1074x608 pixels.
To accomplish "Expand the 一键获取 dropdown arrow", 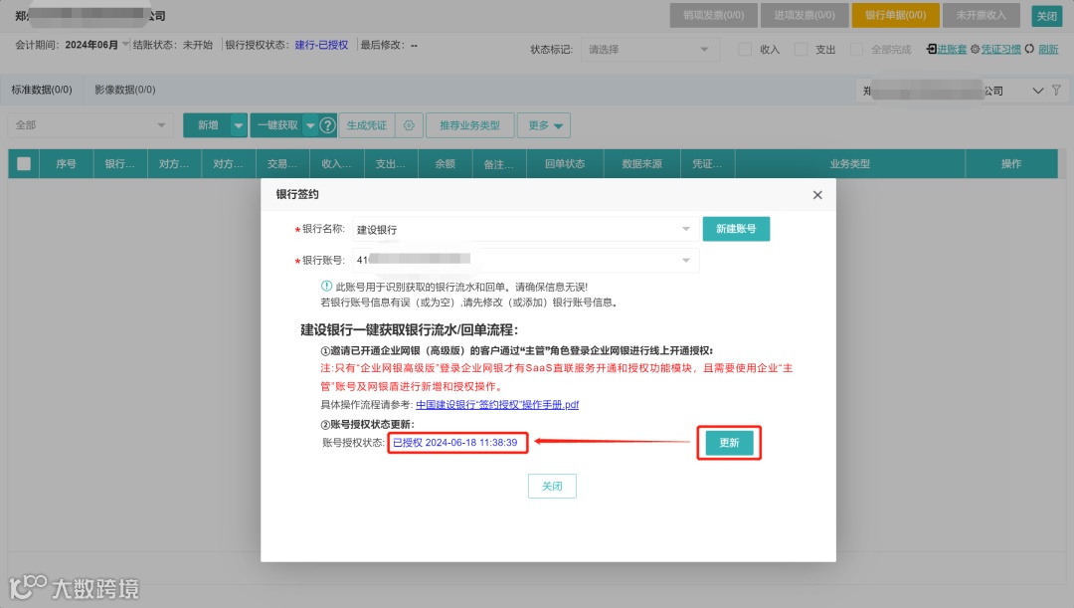I will pyautogui.click(x=310, y=125).
